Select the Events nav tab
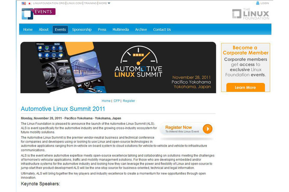The image size is (289, 192). 60,29
